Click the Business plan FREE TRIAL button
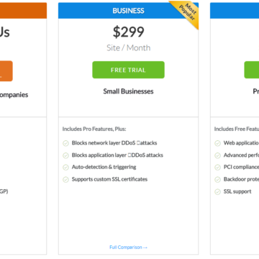259x259 pixels. pos(128,70)
